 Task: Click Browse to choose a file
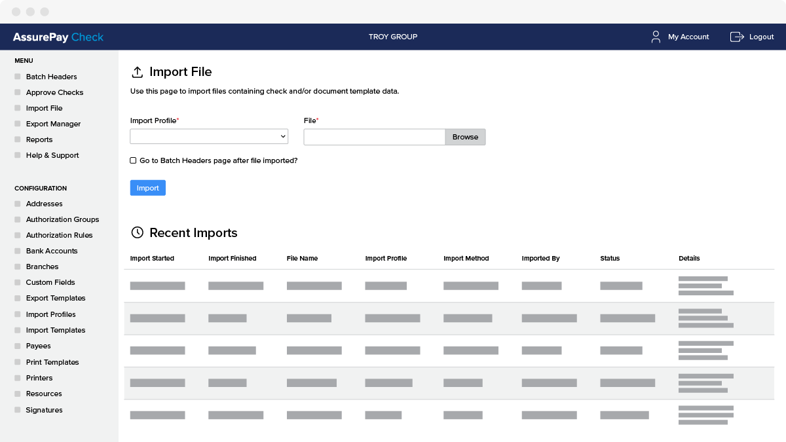[465, 137]
